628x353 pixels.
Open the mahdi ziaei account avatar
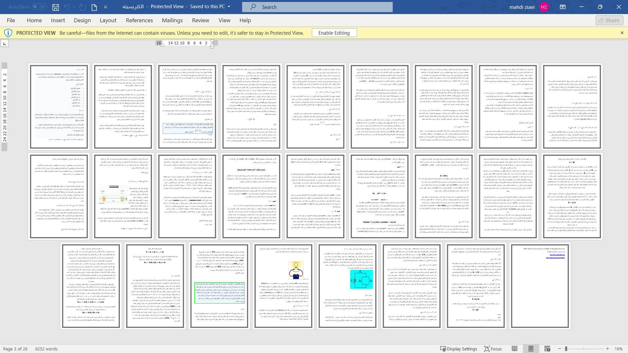(x=544, y=7)
